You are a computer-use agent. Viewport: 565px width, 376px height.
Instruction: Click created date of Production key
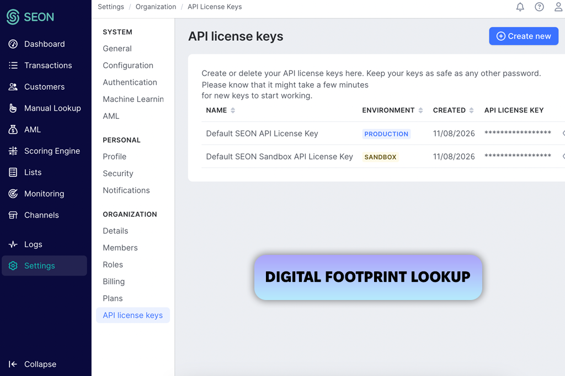click(454, 134)
